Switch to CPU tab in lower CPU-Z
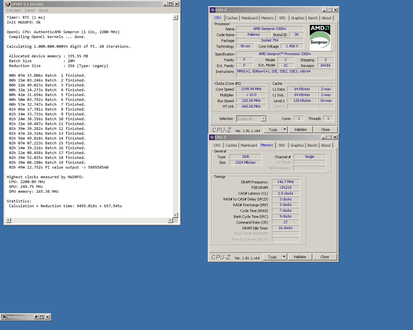The height and width of the screenshot is (330, 413). point(217,145)
